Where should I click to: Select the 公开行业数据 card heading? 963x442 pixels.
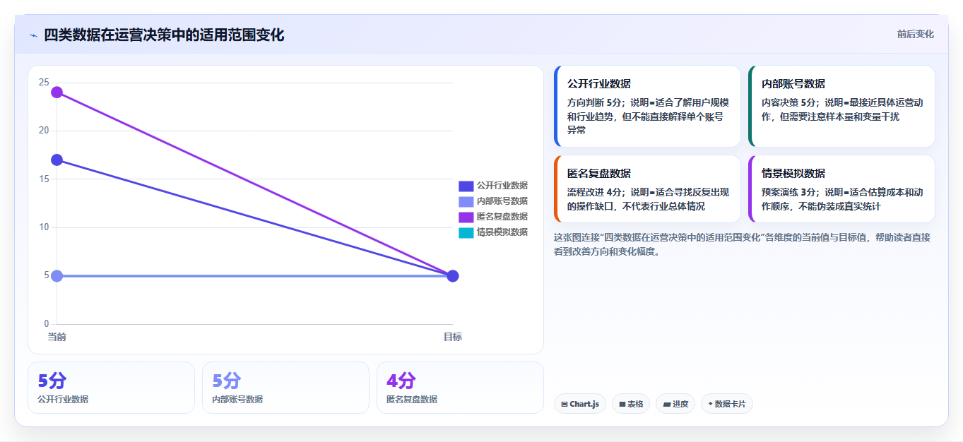(x=599, y=83)
